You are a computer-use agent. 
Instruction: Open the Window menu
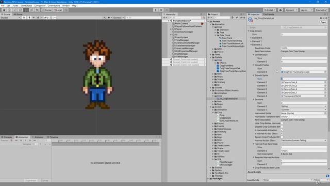(66, 6)
